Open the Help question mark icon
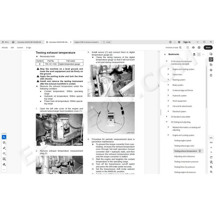Image resolution: width=214 pixels, height=214 pixels. click(x=170, y=42)
